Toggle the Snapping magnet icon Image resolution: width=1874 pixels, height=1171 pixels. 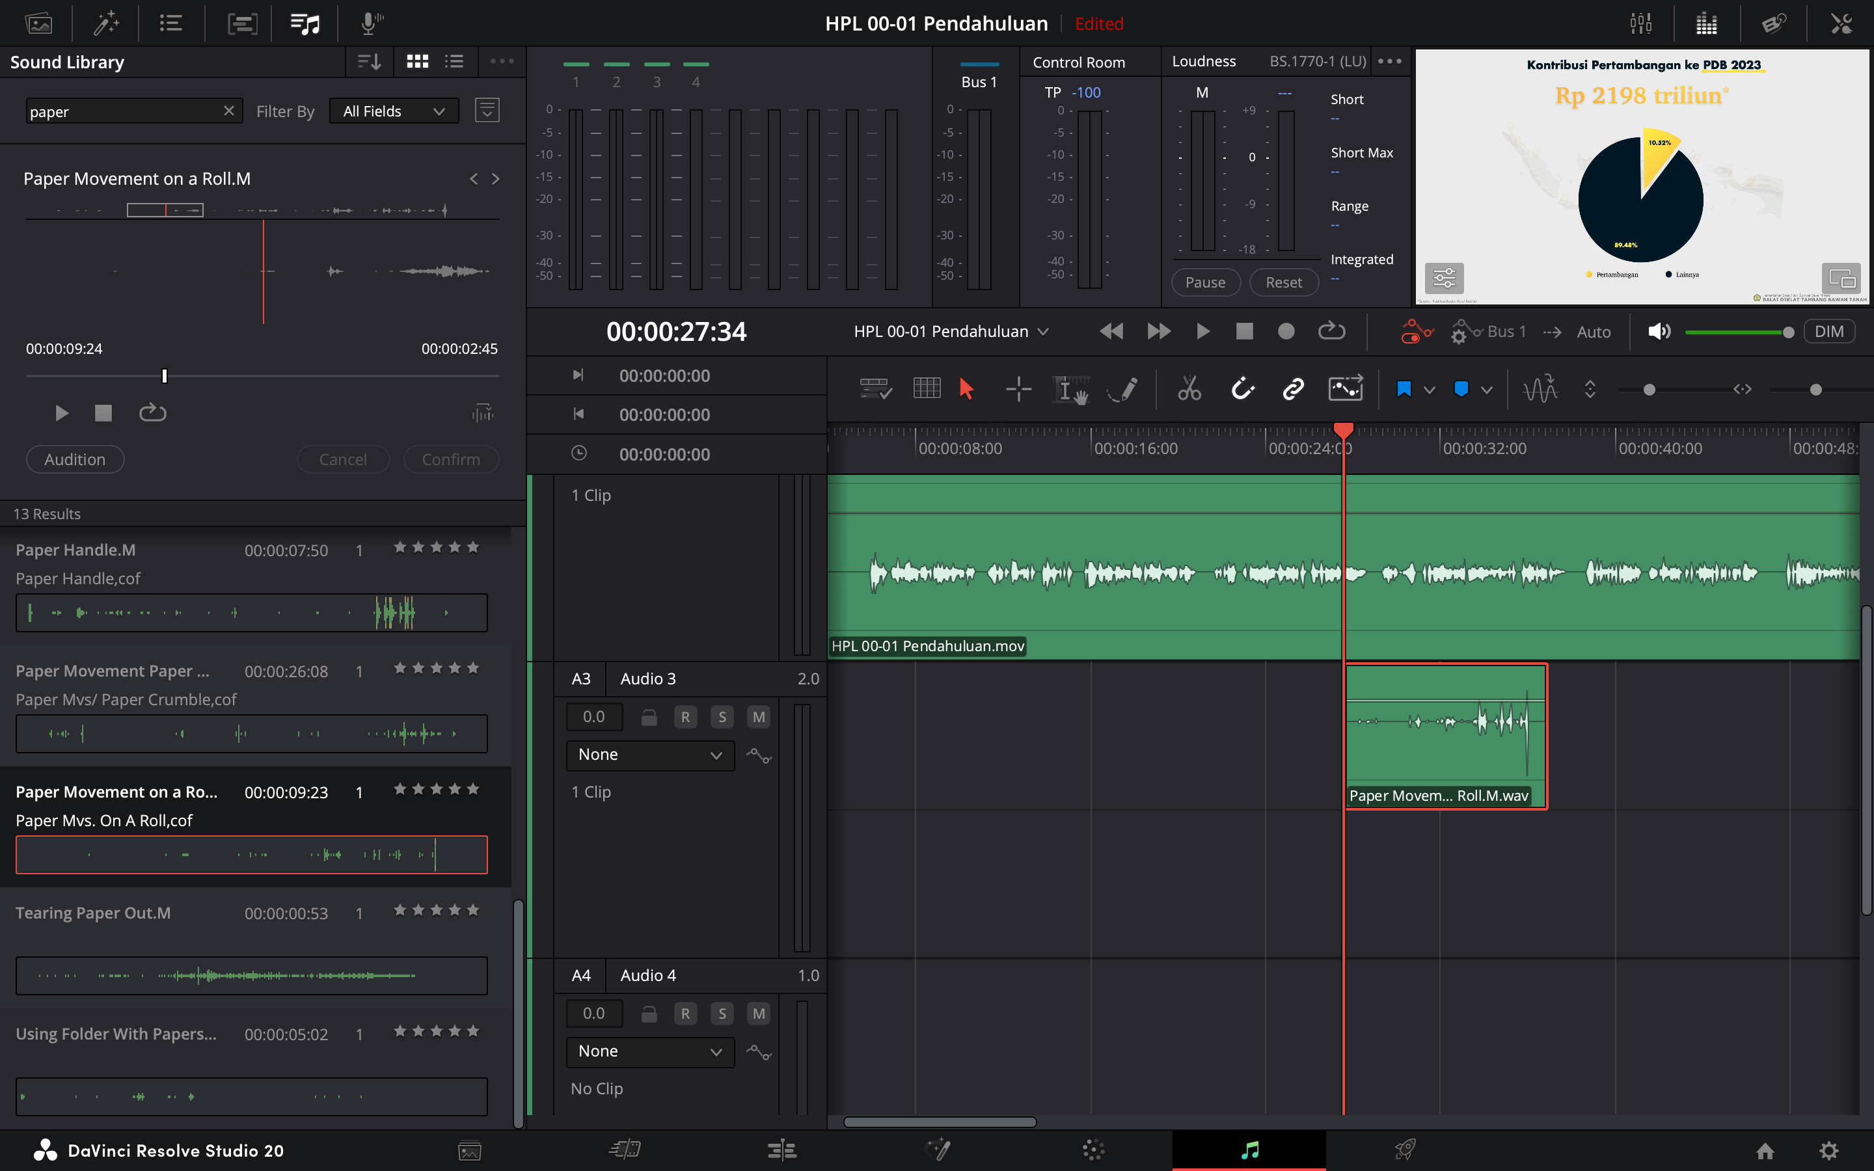point(1242,389)
